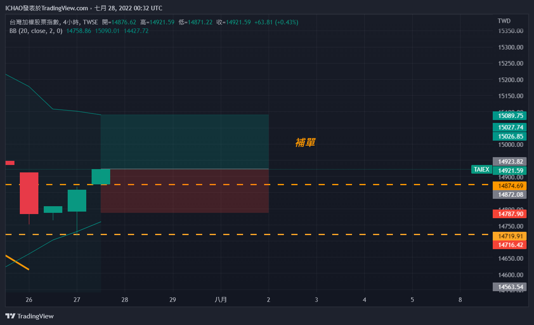Image resolution: width=534 pixels, height=325 pixels.
Task: Click the 15350.00 axis price value
Action: (511, 31)
